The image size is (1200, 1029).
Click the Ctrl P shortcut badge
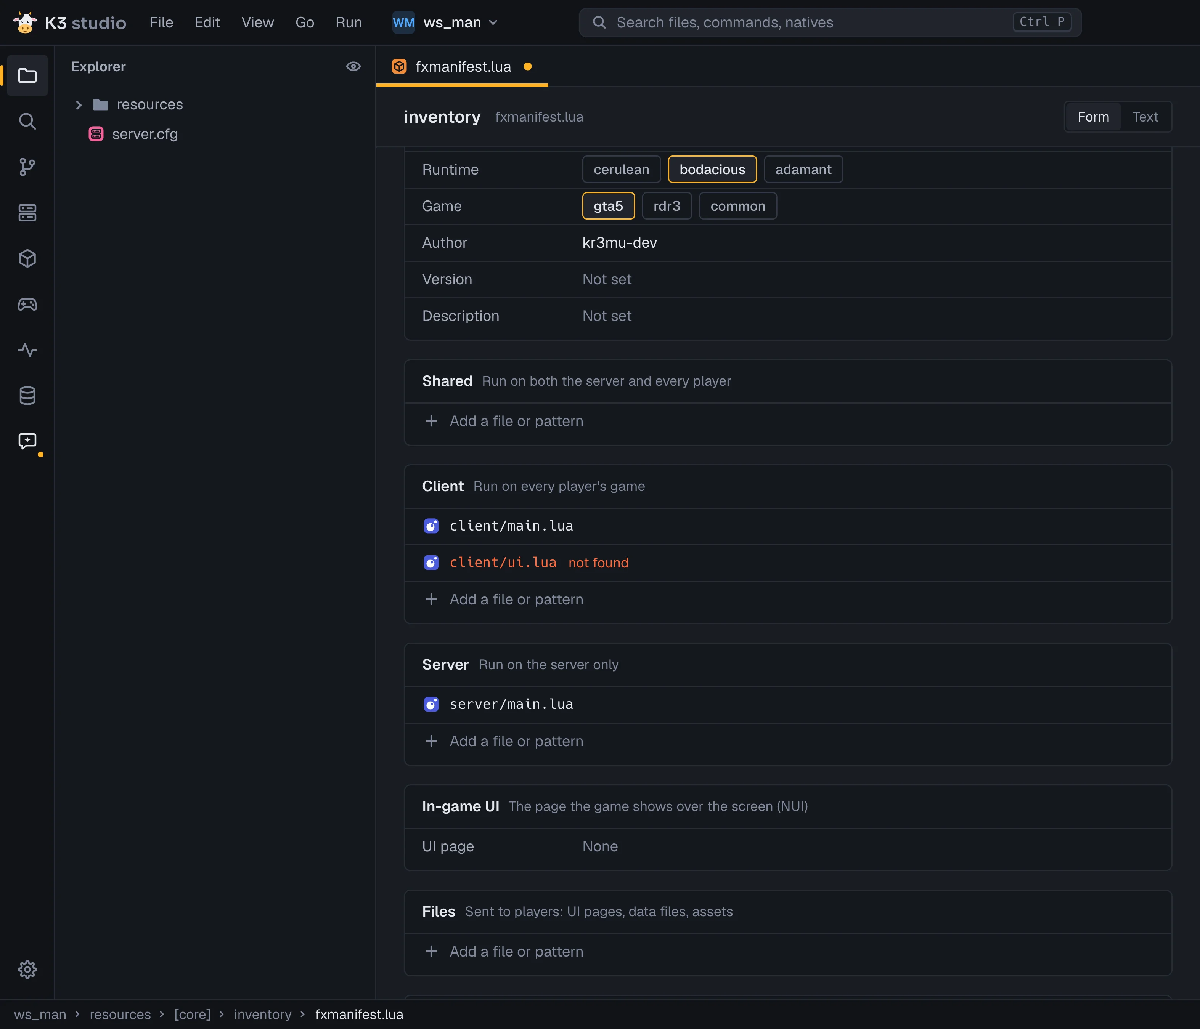(x=1042, y=22)
